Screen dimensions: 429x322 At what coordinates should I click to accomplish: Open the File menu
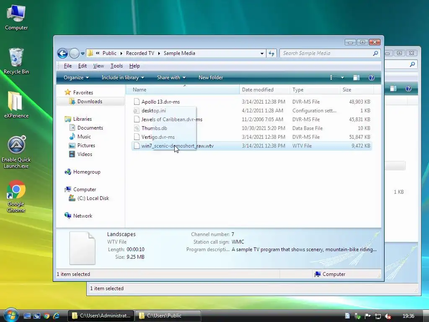pyautogui.click(x=67, y=66)
